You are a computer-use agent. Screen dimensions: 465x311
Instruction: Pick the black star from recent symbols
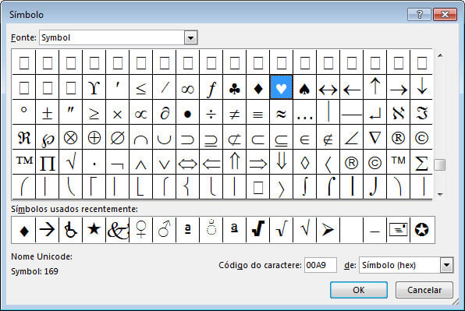tap(94, 229)
